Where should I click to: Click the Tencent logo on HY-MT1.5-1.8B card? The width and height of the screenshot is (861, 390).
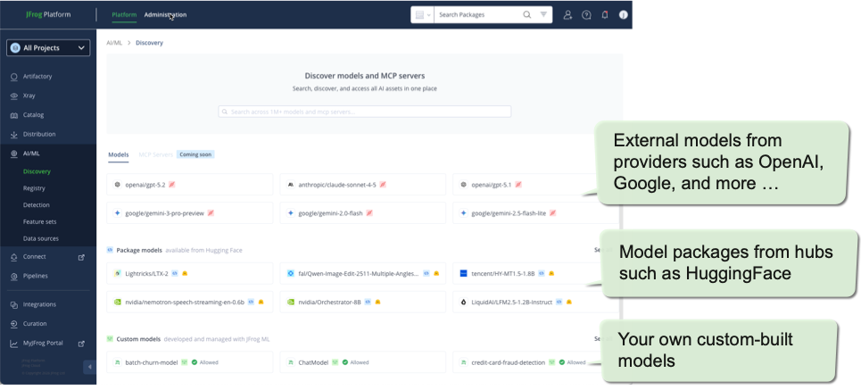pos(463,274)
